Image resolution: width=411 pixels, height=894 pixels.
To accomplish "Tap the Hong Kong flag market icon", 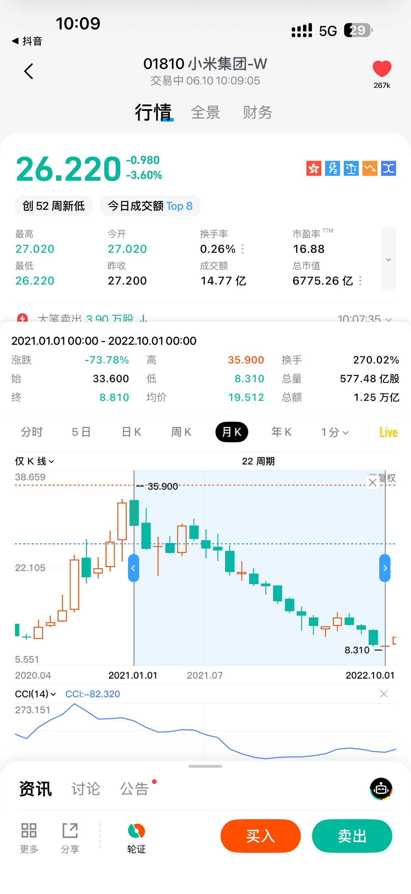I will coord(313,168).
